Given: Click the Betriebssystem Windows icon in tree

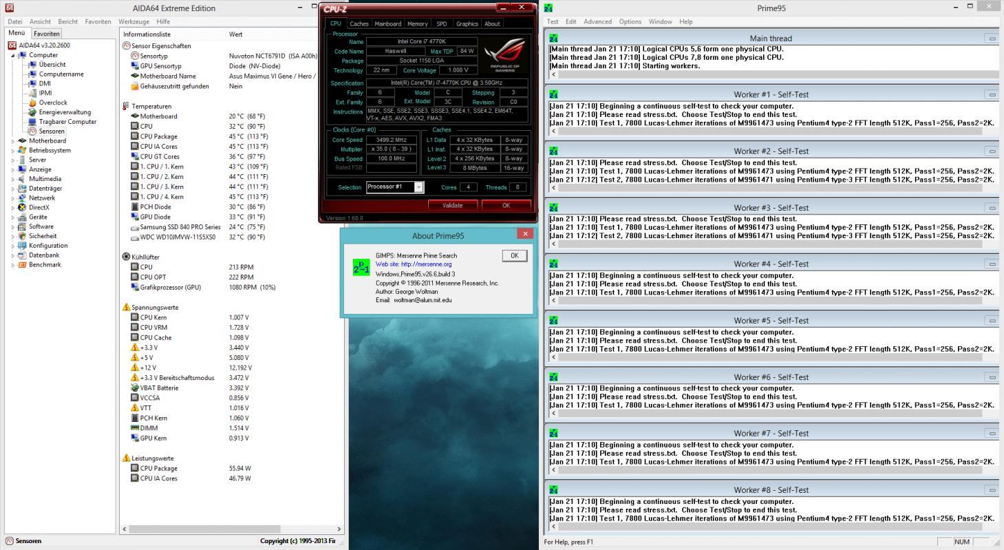Looking at the screenshot, I should (x=22, y=150).
